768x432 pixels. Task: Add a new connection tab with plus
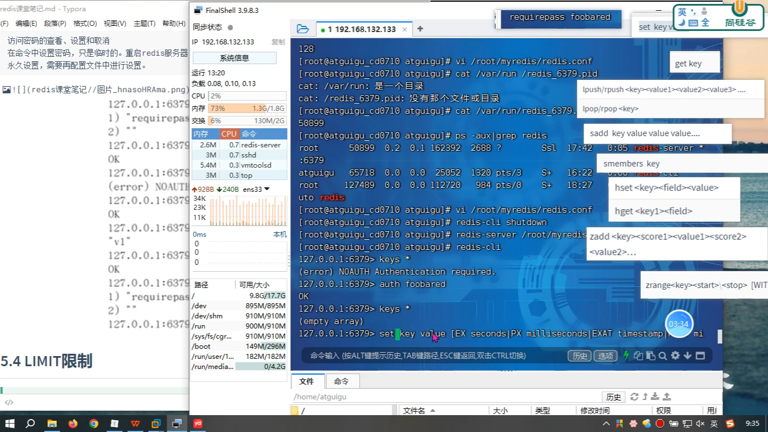coord(420,29)
